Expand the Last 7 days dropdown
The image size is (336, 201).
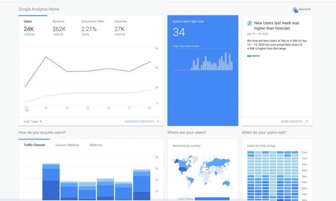coord(33,122)
